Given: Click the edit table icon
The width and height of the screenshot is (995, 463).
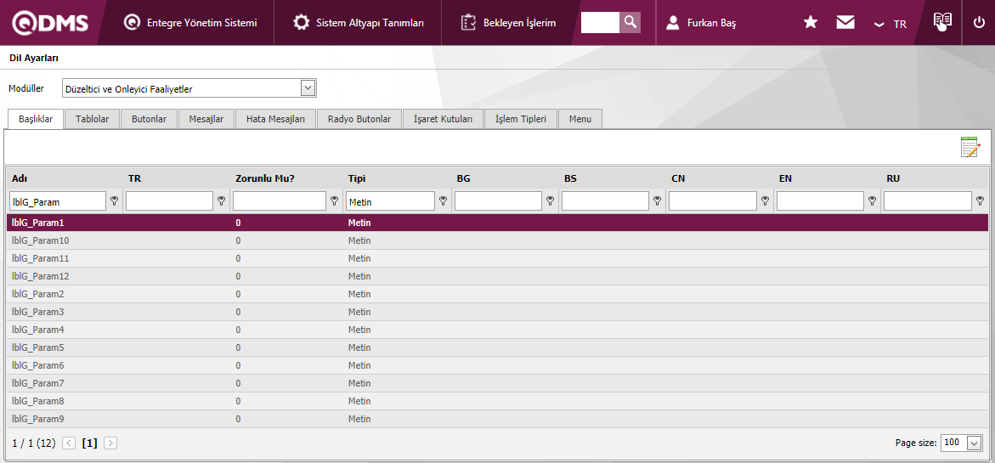Looking at the screenshot, I should [970, 147].
